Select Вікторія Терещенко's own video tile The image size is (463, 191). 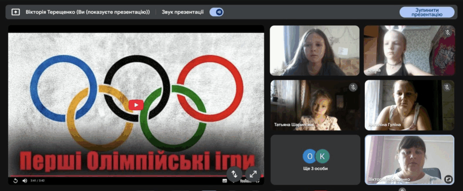coord(410,160)
